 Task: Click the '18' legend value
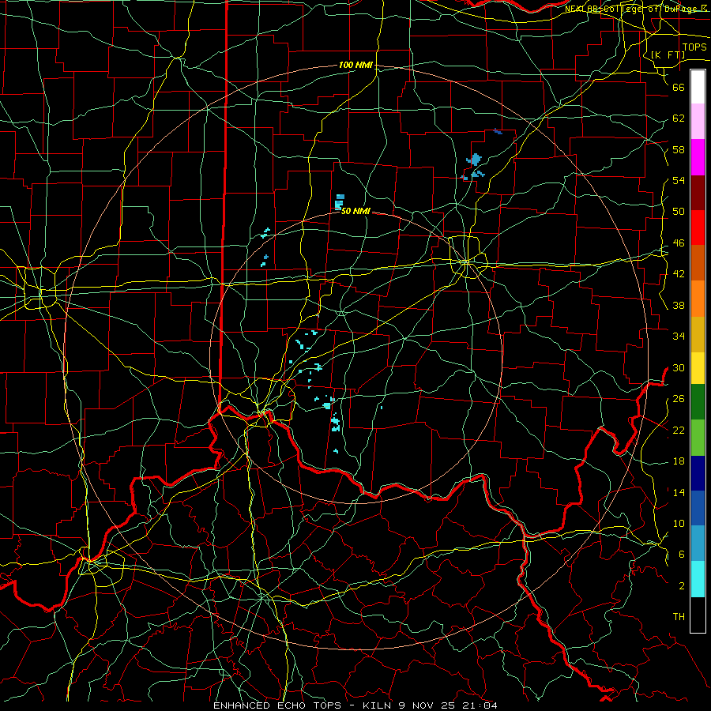[x=679, y=461]
